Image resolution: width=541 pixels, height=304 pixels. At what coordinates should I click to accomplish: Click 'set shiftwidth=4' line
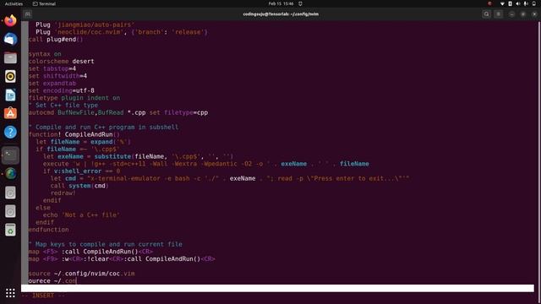click(x=57, y=76)
